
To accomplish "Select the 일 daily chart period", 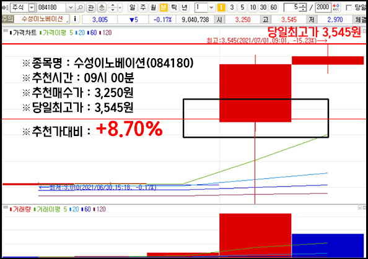I will (133, 8).
